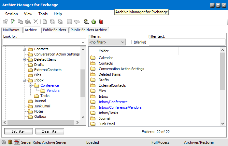Viewport: 228px width, 146px height.
Task: Click the New blank page toolbar icon
Action: click(45, 22)
